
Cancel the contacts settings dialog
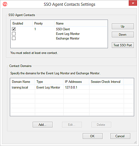120,136
